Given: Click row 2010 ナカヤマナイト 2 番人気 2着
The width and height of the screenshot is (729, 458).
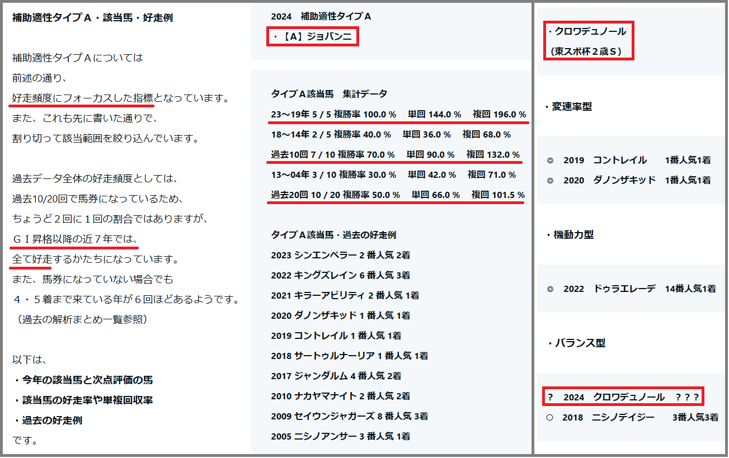Looking at the screenshot, I should pyautogui.click(x=340, y=396).
